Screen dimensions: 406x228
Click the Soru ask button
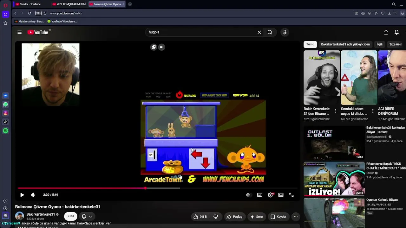point(257,217)
